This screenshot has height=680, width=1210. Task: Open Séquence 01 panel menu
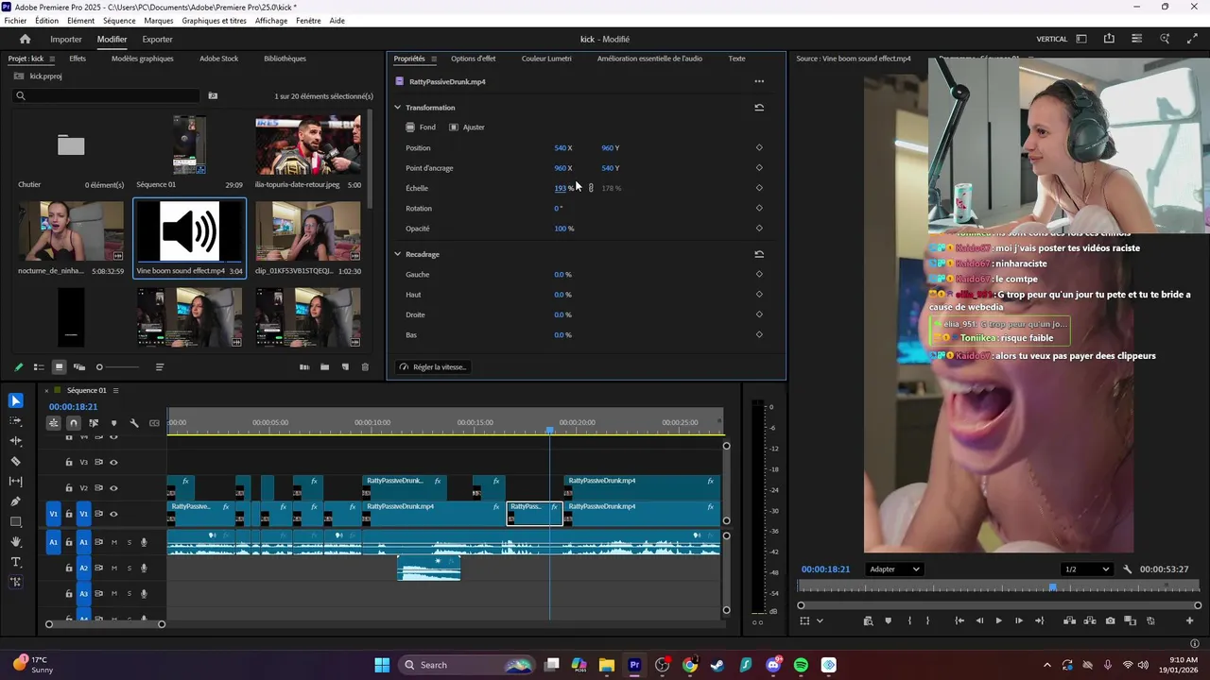115,391
